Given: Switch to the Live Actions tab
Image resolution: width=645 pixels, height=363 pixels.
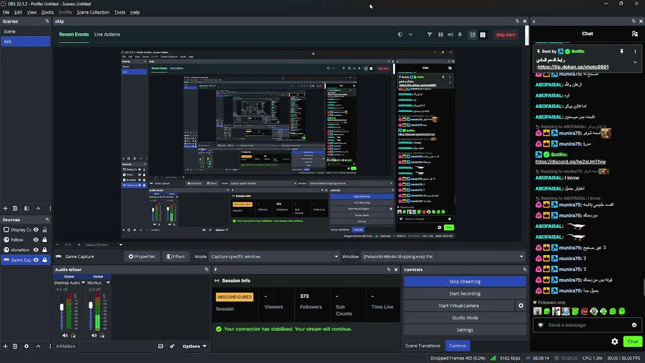Looking at the screenshot, I should (x=107, y=34).
